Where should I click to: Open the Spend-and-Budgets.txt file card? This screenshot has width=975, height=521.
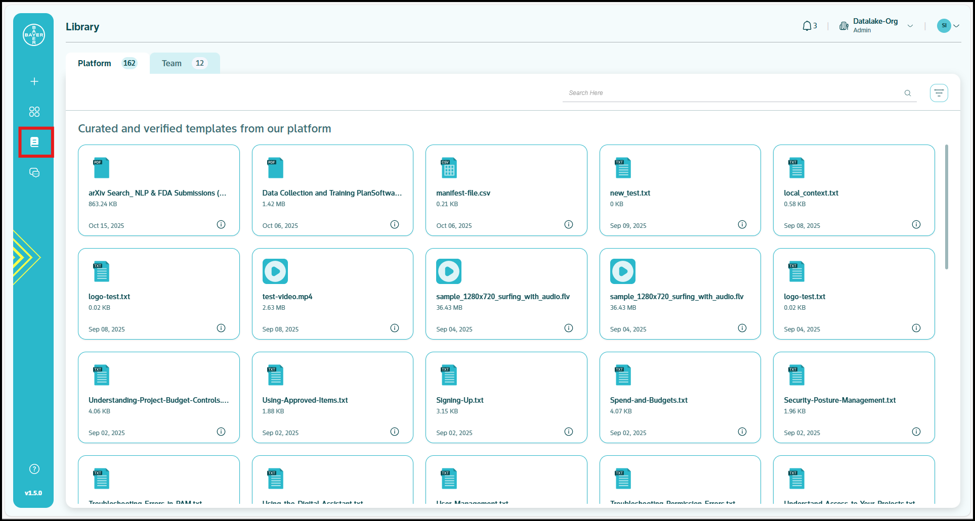point(680,397)
